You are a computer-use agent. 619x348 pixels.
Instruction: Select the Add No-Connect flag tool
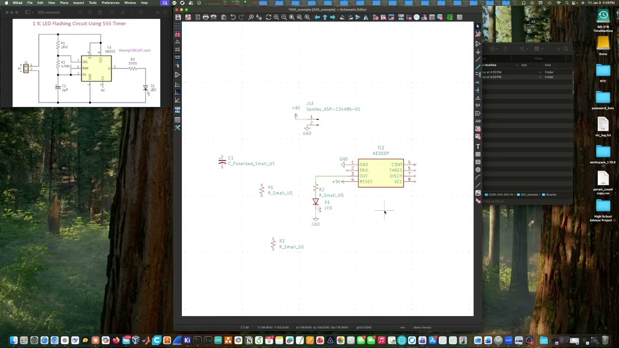(478, 82)
